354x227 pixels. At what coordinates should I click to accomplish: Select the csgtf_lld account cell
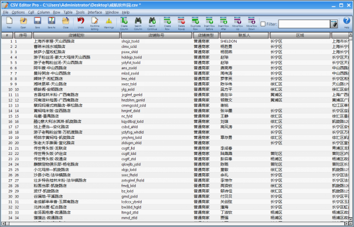pos(156,148)
